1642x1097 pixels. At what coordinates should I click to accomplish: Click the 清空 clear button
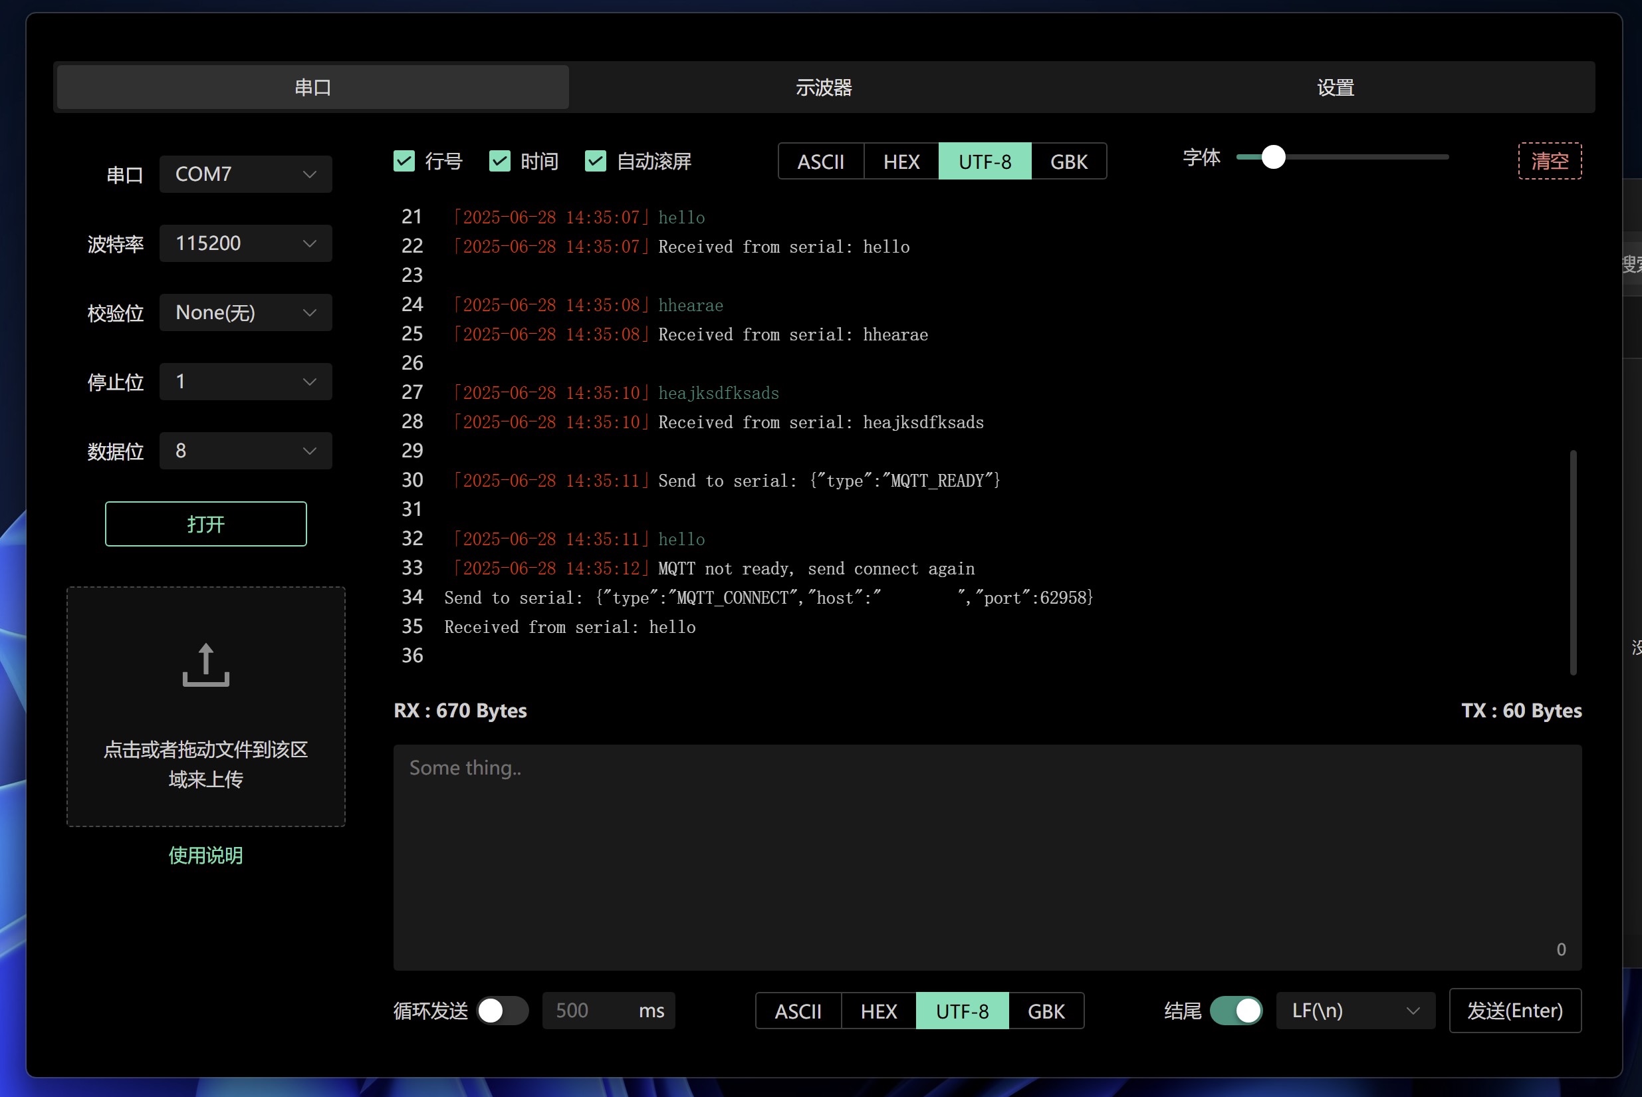[1550, 160]
